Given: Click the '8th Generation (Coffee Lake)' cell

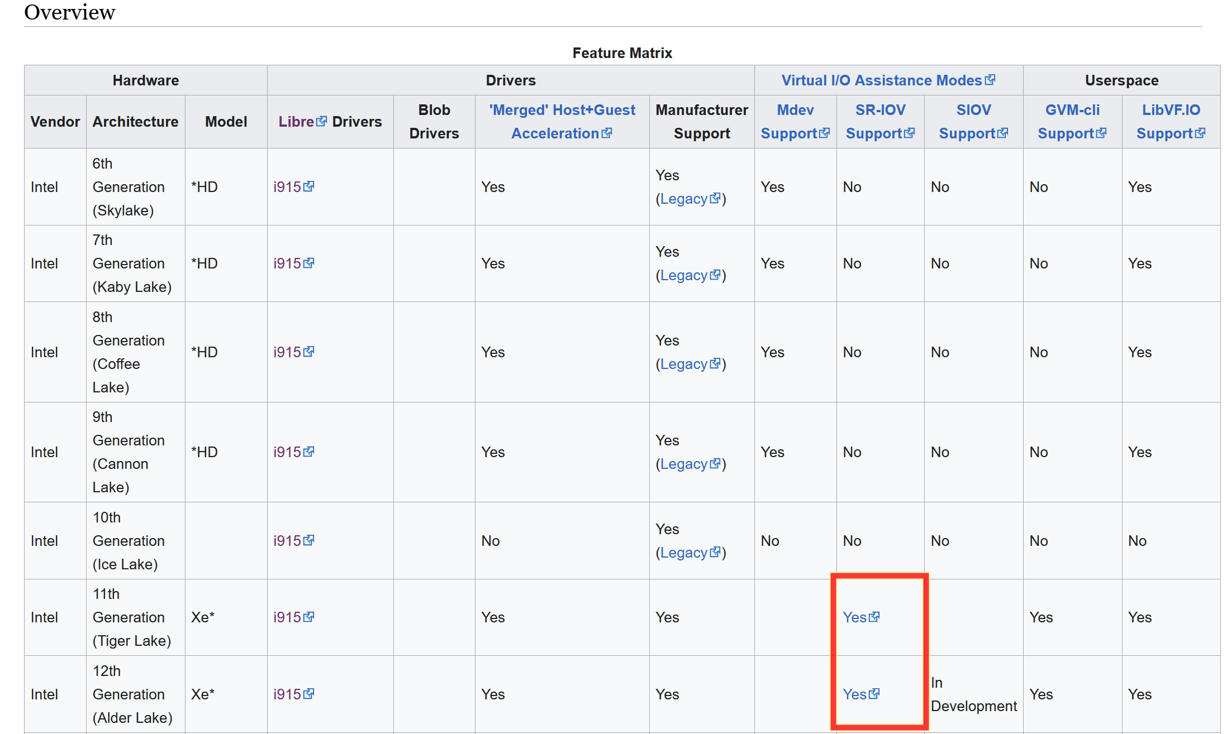Looking at the screenshot, I should click(135, 352).
